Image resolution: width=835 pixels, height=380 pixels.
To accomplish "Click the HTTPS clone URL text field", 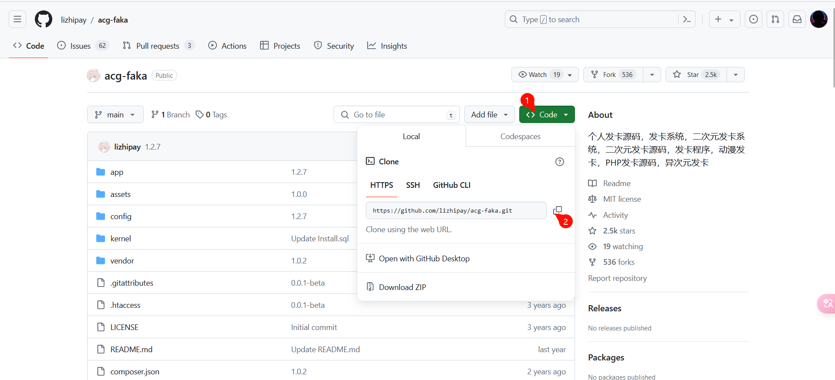I will coord(456,210).
